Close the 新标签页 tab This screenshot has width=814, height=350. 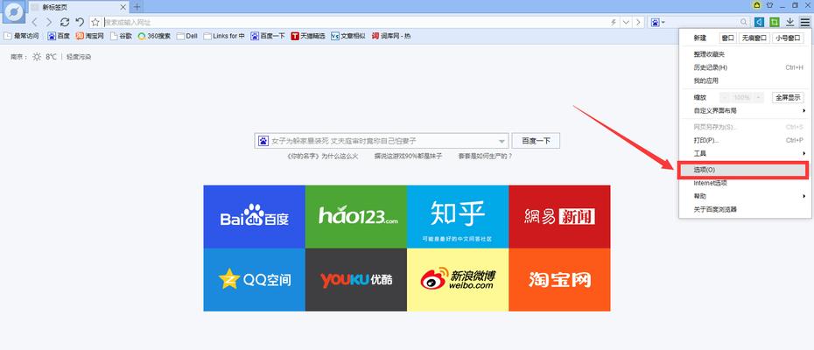tap(123, 7)
